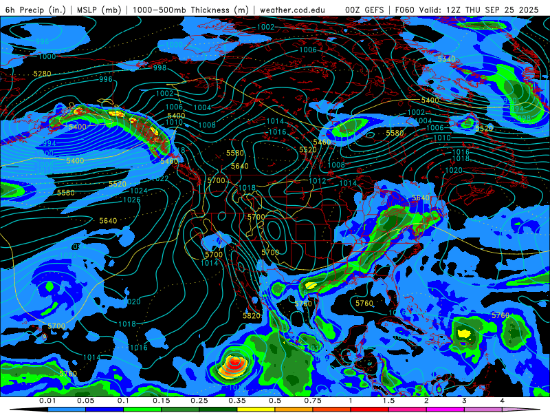550x413 pixels.
Task: Click the '0.25' colorbar value
Action: click(199, 401)
